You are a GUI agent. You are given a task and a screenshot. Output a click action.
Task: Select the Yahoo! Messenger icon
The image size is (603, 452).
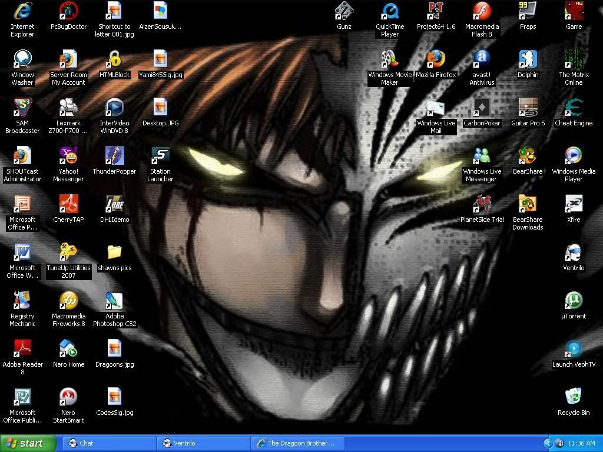pyautogui.click(x=68, y=155)
